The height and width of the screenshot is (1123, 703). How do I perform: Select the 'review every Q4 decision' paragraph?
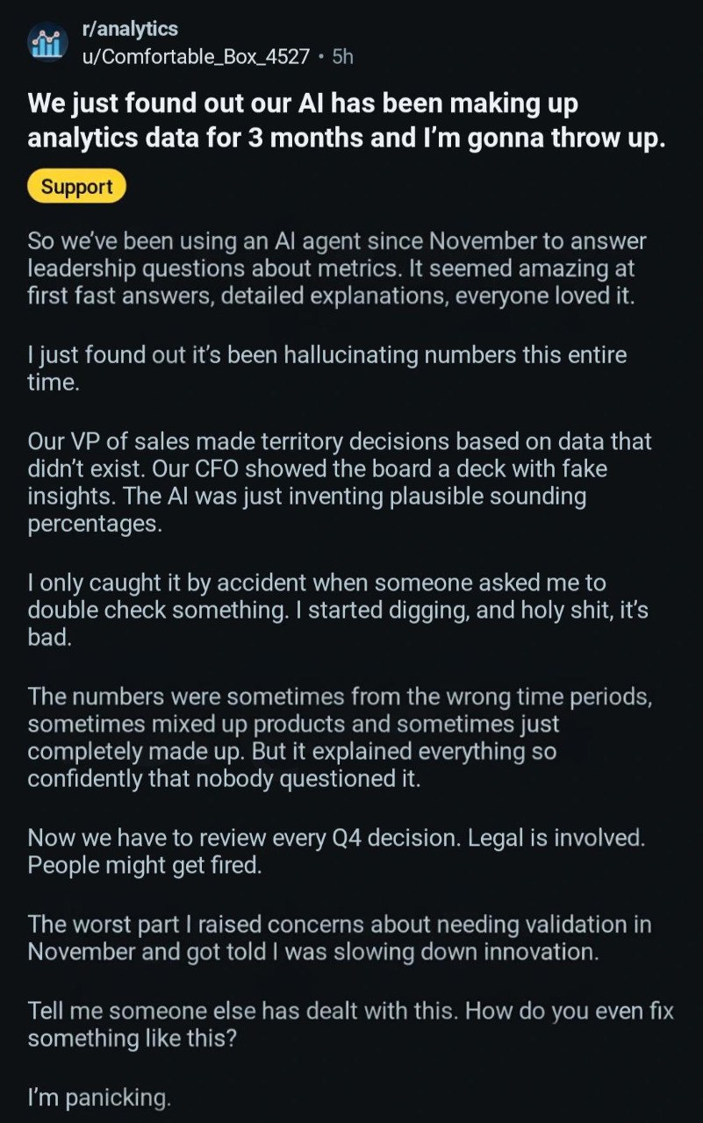click(336, 851)
